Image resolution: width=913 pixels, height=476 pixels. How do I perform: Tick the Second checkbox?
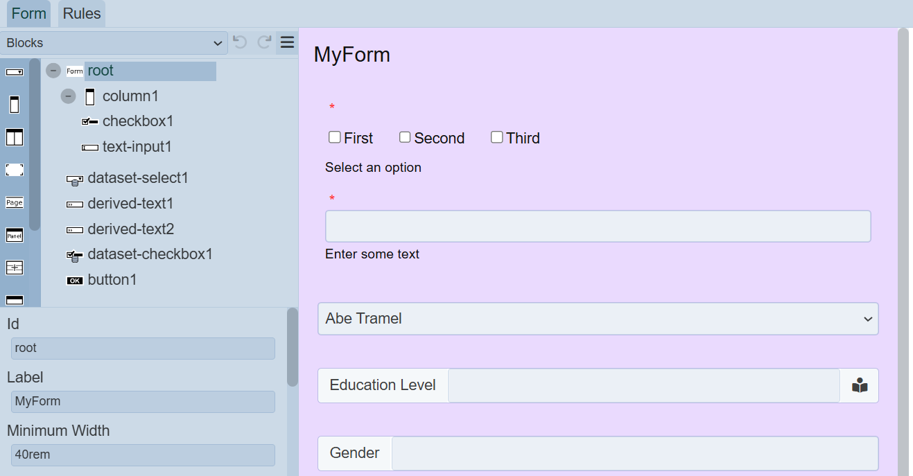point(405,137)
